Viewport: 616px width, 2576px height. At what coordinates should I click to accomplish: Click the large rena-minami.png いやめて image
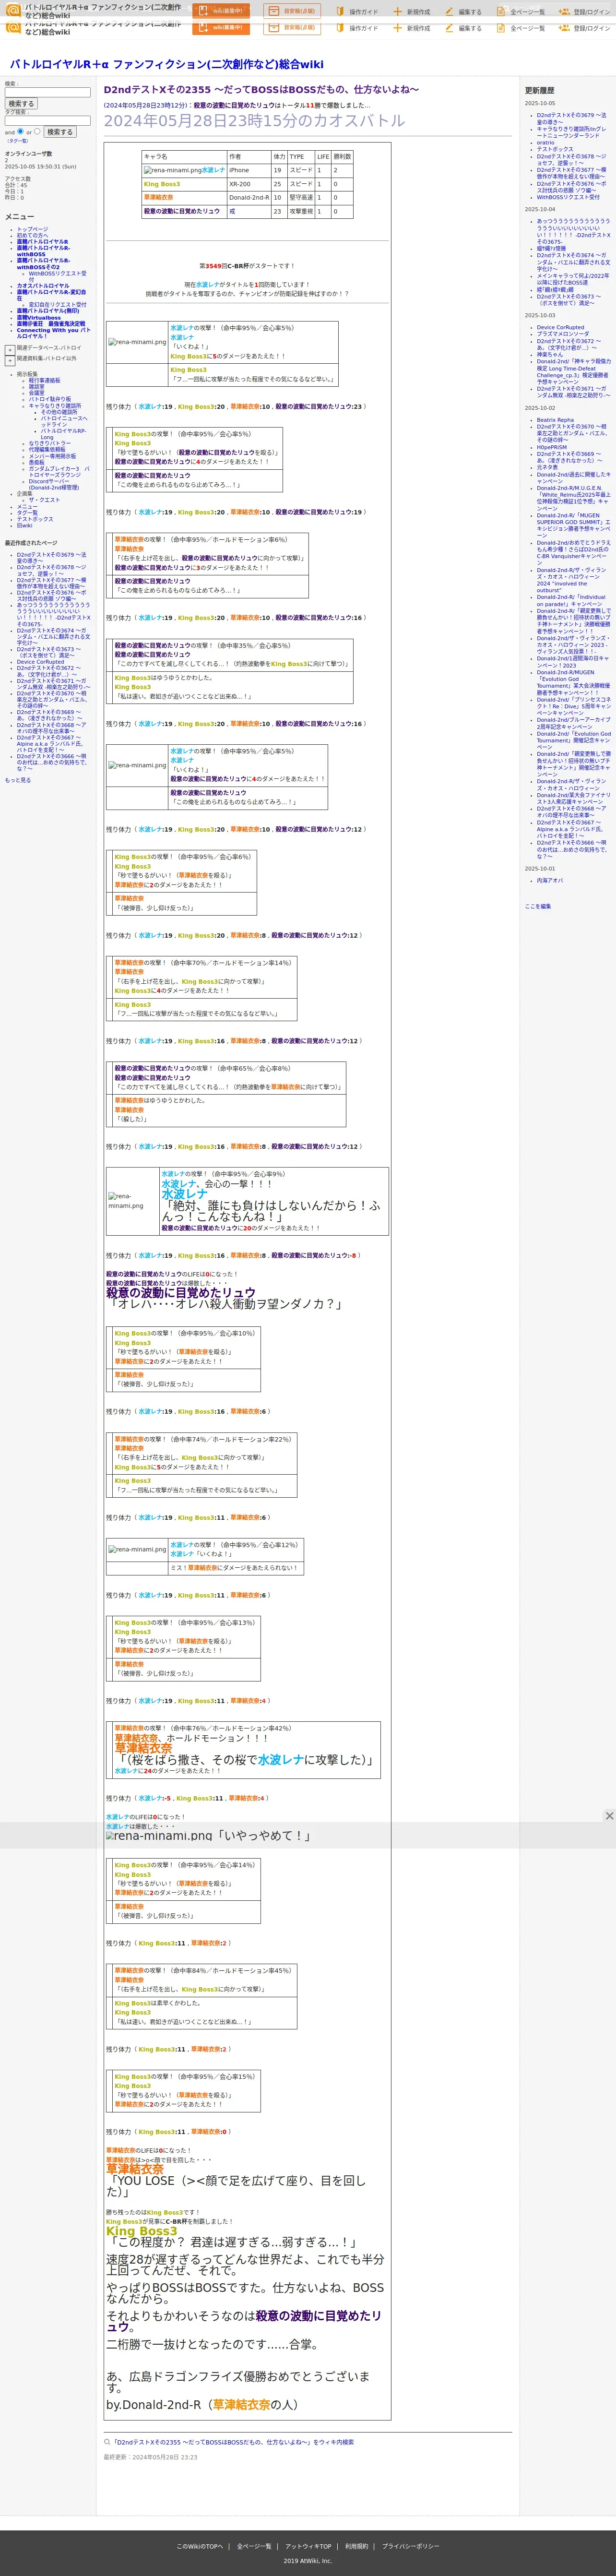click(x=159, y=1836)
